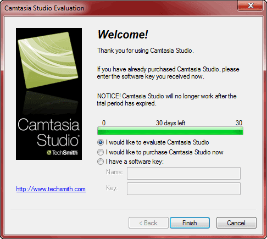Image resolution: width=267 pixels, height=239 pixels.
Task: Click the green trial days progress bar
Action: [170, 131]
